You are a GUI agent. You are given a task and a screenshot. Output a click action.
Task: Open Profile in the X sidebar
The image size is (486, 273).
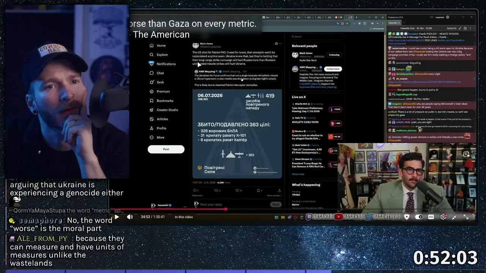tap(158, 128)
